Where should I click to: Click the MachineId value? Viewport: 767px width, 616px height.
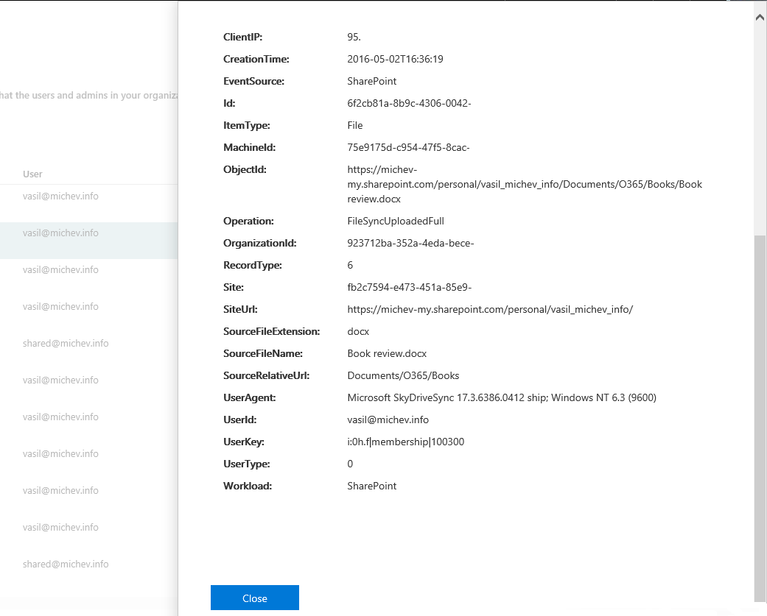408,148
